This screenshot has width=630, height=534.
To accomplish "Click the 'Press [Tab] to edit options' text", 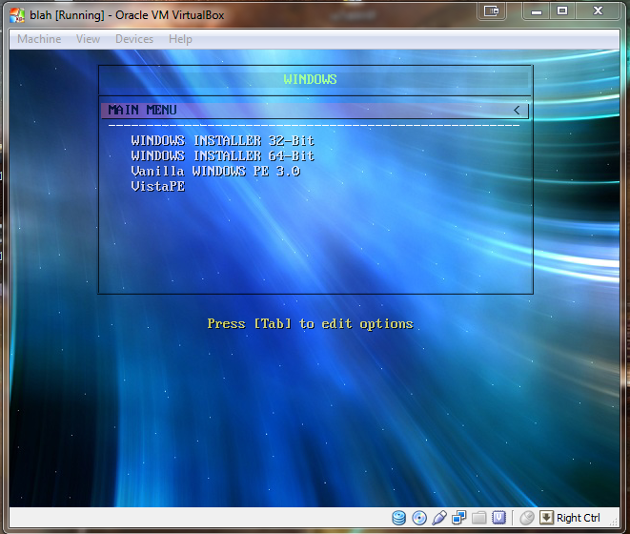I will pyautogui.click(x=310, y=324).
